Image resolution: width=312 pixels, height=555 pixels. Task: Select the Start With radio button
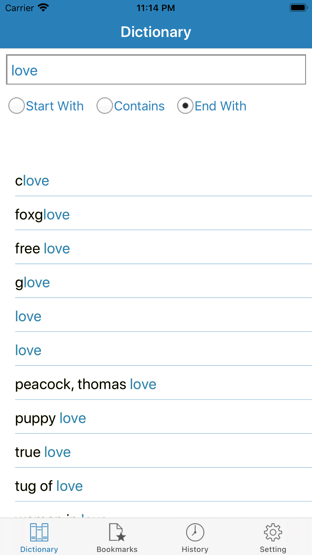17,106
